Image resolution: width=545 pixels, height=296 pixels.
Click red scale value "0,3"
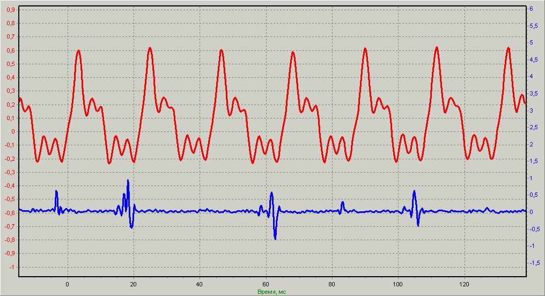coord(11,91)
